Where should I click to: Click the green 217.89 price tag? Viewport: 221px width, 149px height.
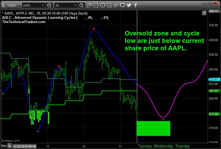click(x=214, y=114)
